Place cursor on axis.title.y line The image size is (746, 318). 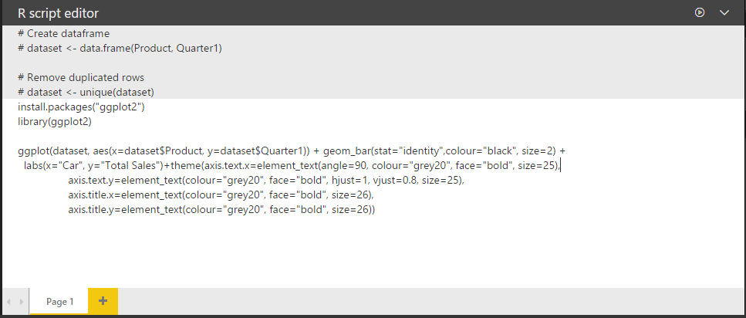pyautogui.click(x=221, y=209)
